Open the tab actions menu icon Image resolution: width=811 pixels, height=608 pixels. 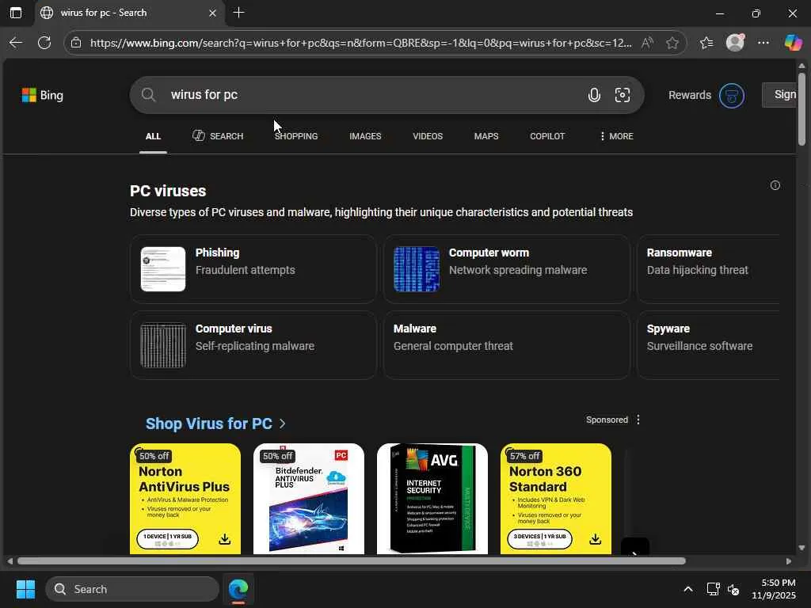[16, 13]
